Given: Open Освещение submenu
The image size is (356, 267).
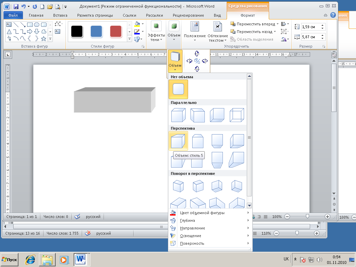Looking at the screenshot, I should [x=210, y=236].
